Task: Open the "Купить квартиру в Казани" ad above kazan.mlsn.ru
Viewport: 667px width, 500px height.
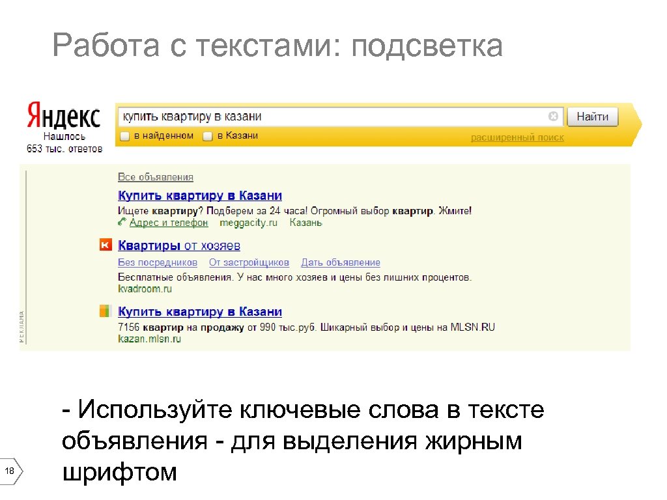Action: (200, 311)
